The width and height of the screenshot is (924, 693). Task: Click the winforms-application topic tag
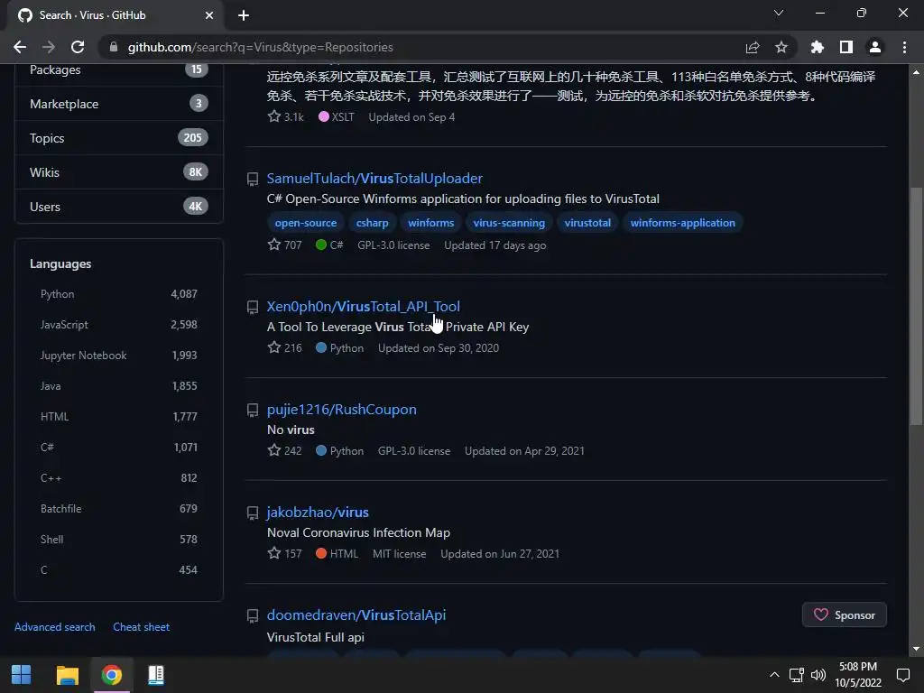(682, 223)
